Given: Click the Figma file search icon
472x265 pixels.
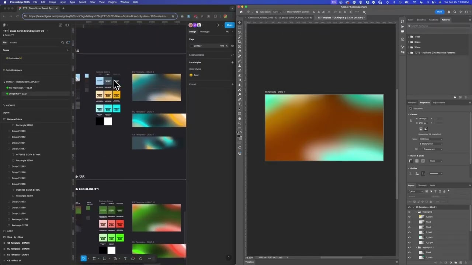Looking at the screenshot, I should coord(62,42).
